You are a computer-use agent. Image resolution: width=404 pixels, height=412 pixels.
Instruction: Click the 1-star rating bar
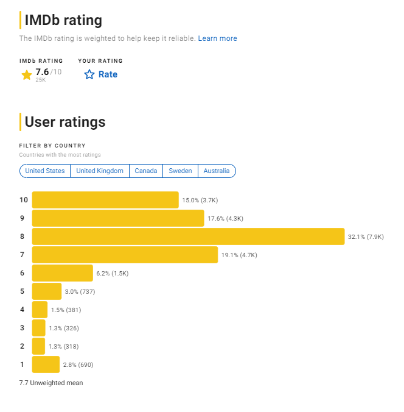[x=46, y=364]
